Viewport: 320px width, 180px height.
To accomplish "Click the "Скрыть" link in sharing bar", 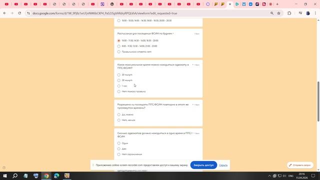I will coord(223,165).
